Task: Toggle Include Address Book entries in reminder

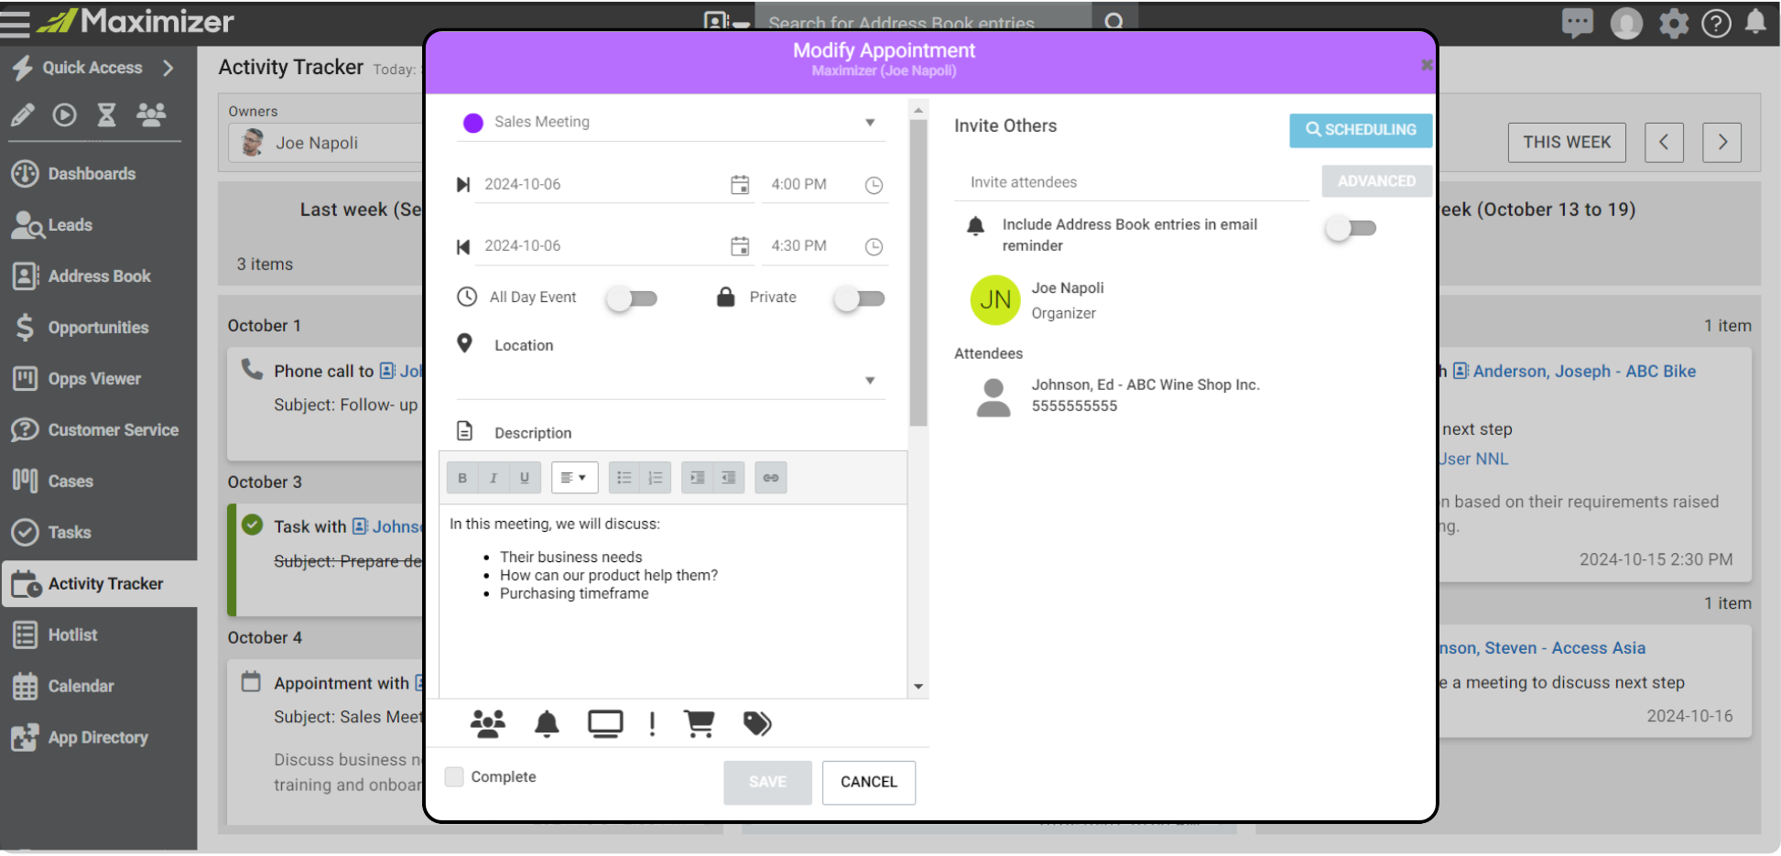Action: [x=1351, y=229]
